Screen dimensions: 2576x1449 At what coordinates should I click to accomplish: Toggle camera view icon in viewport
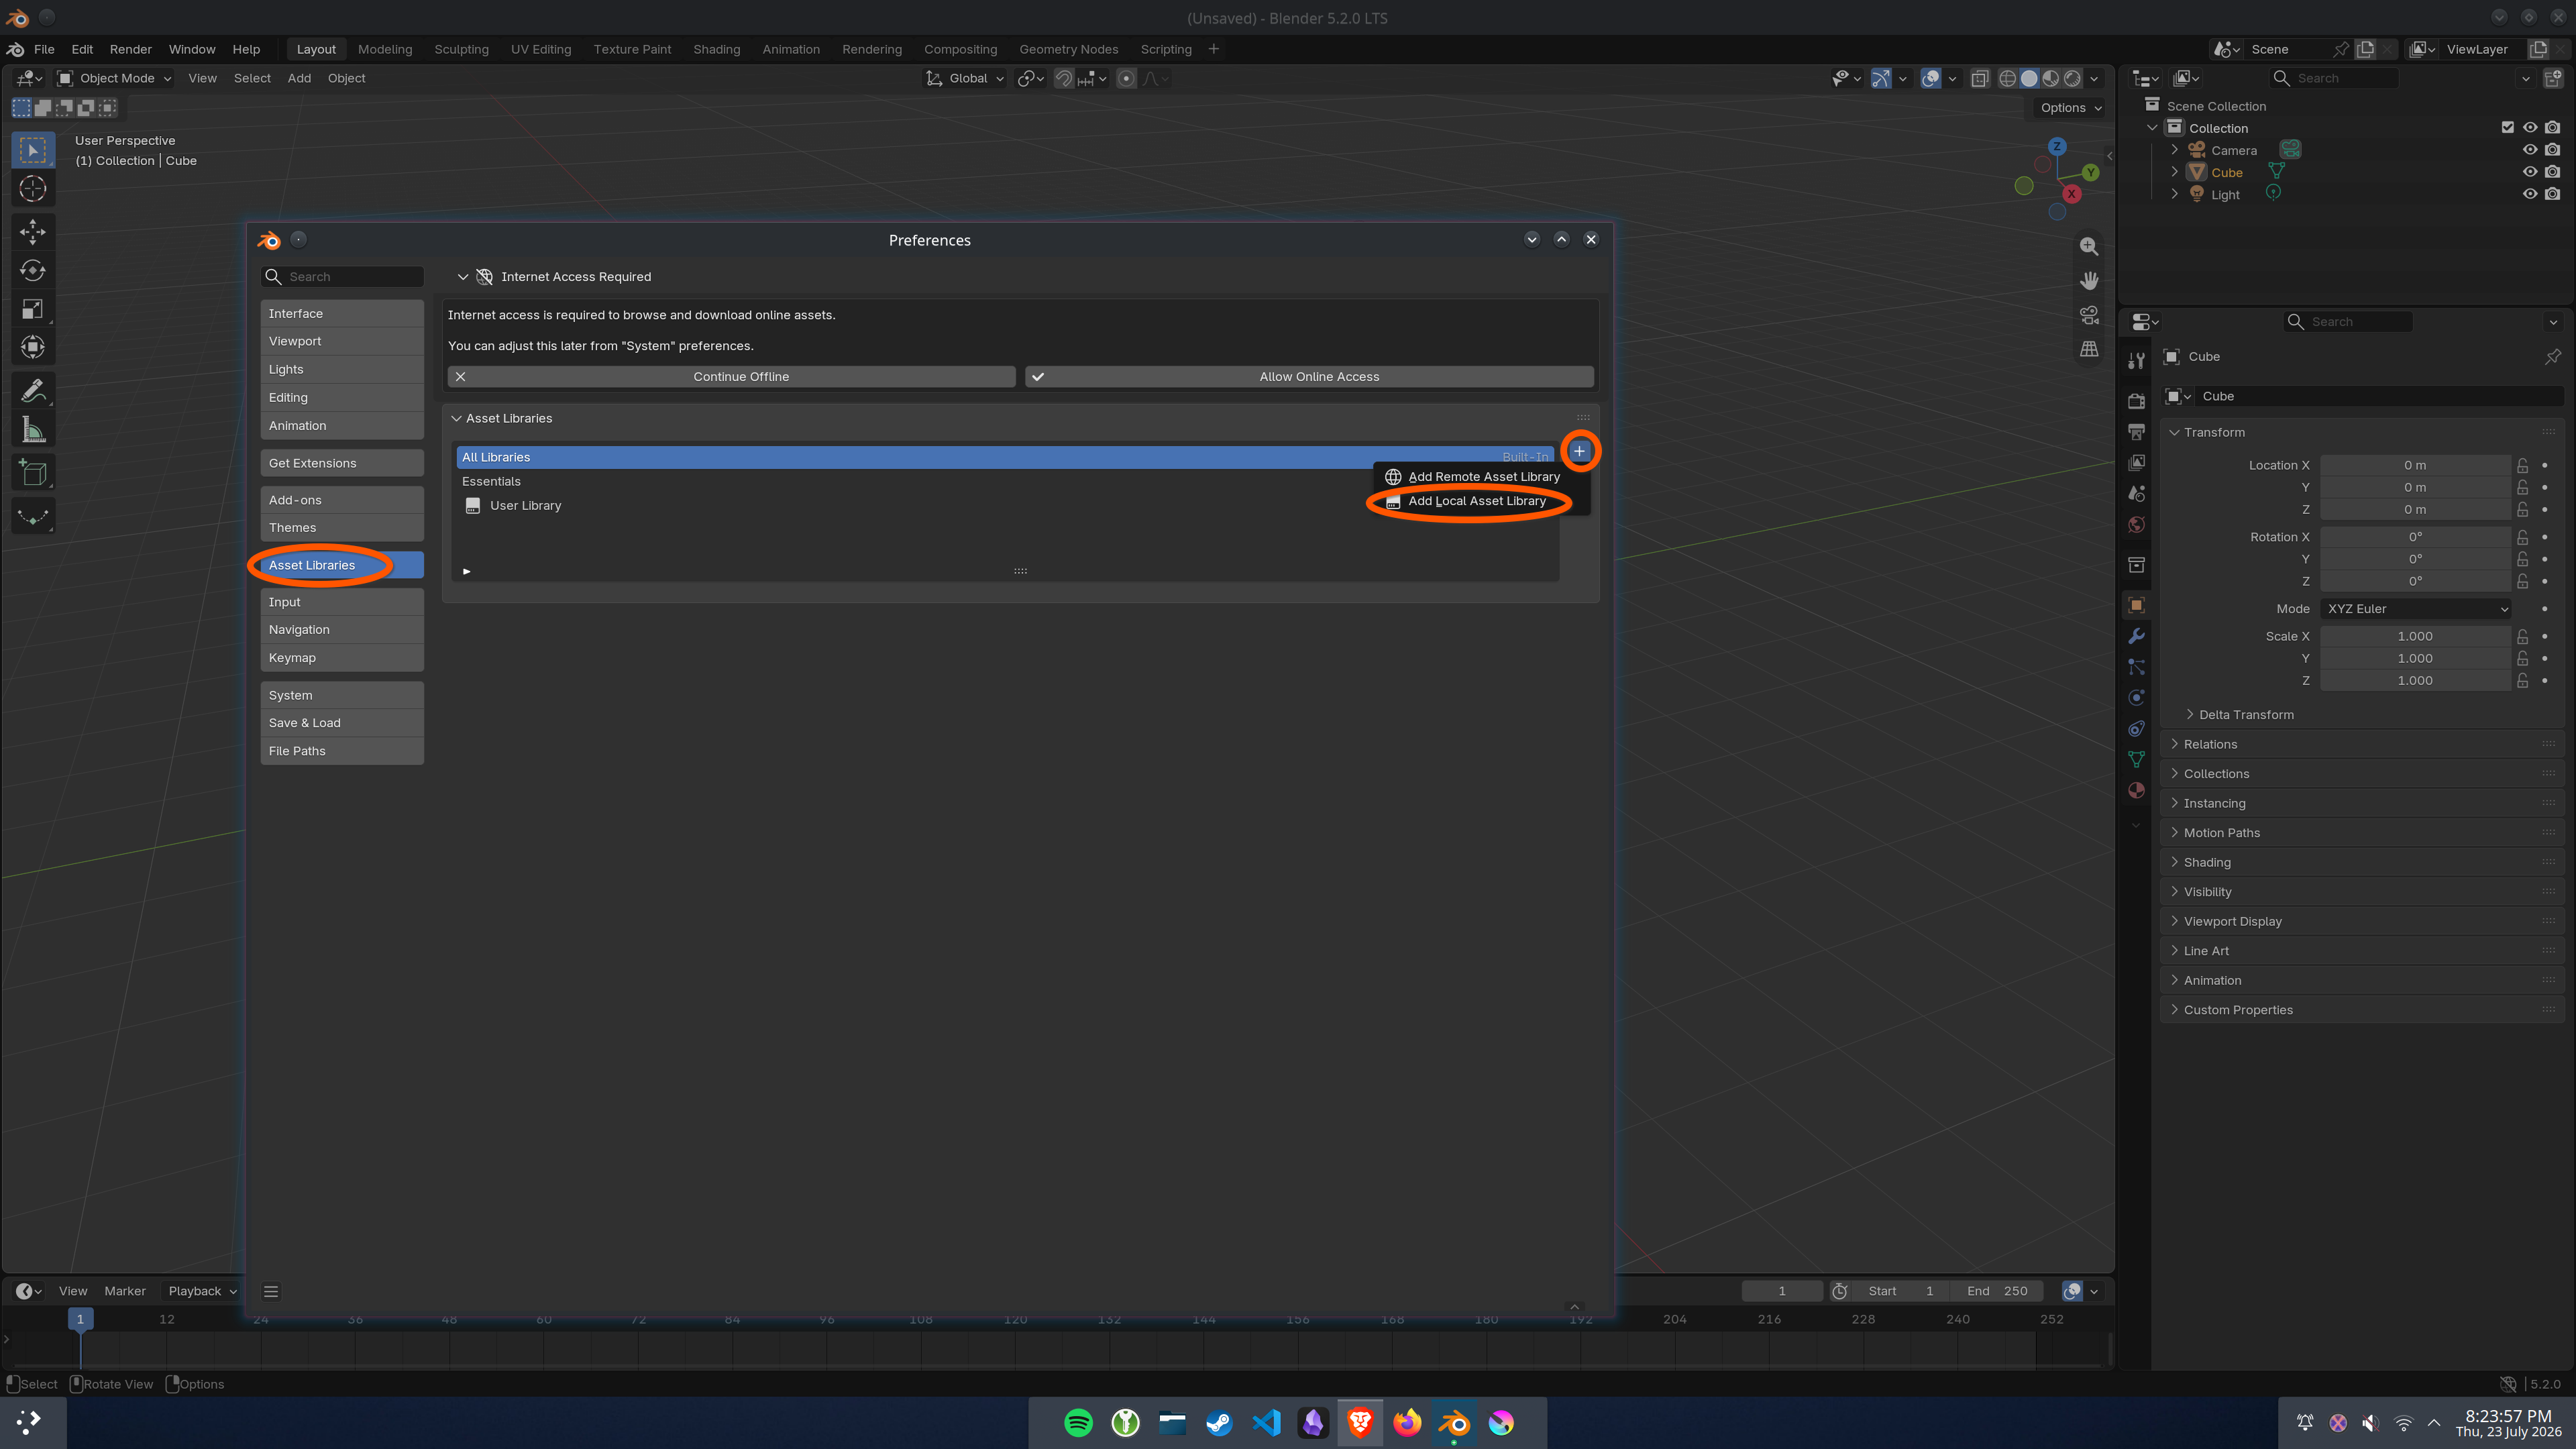tap(2089, 315)
